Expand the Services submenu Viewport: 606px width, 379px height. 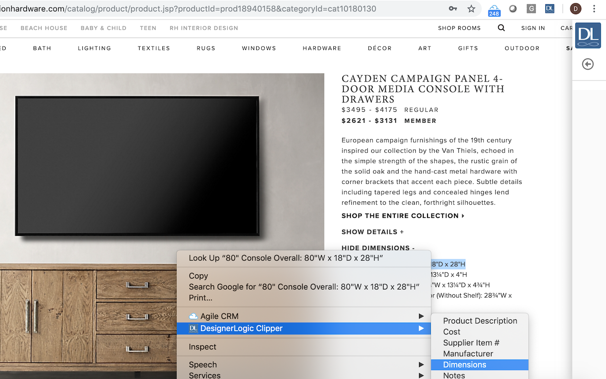tap(303, 375)
